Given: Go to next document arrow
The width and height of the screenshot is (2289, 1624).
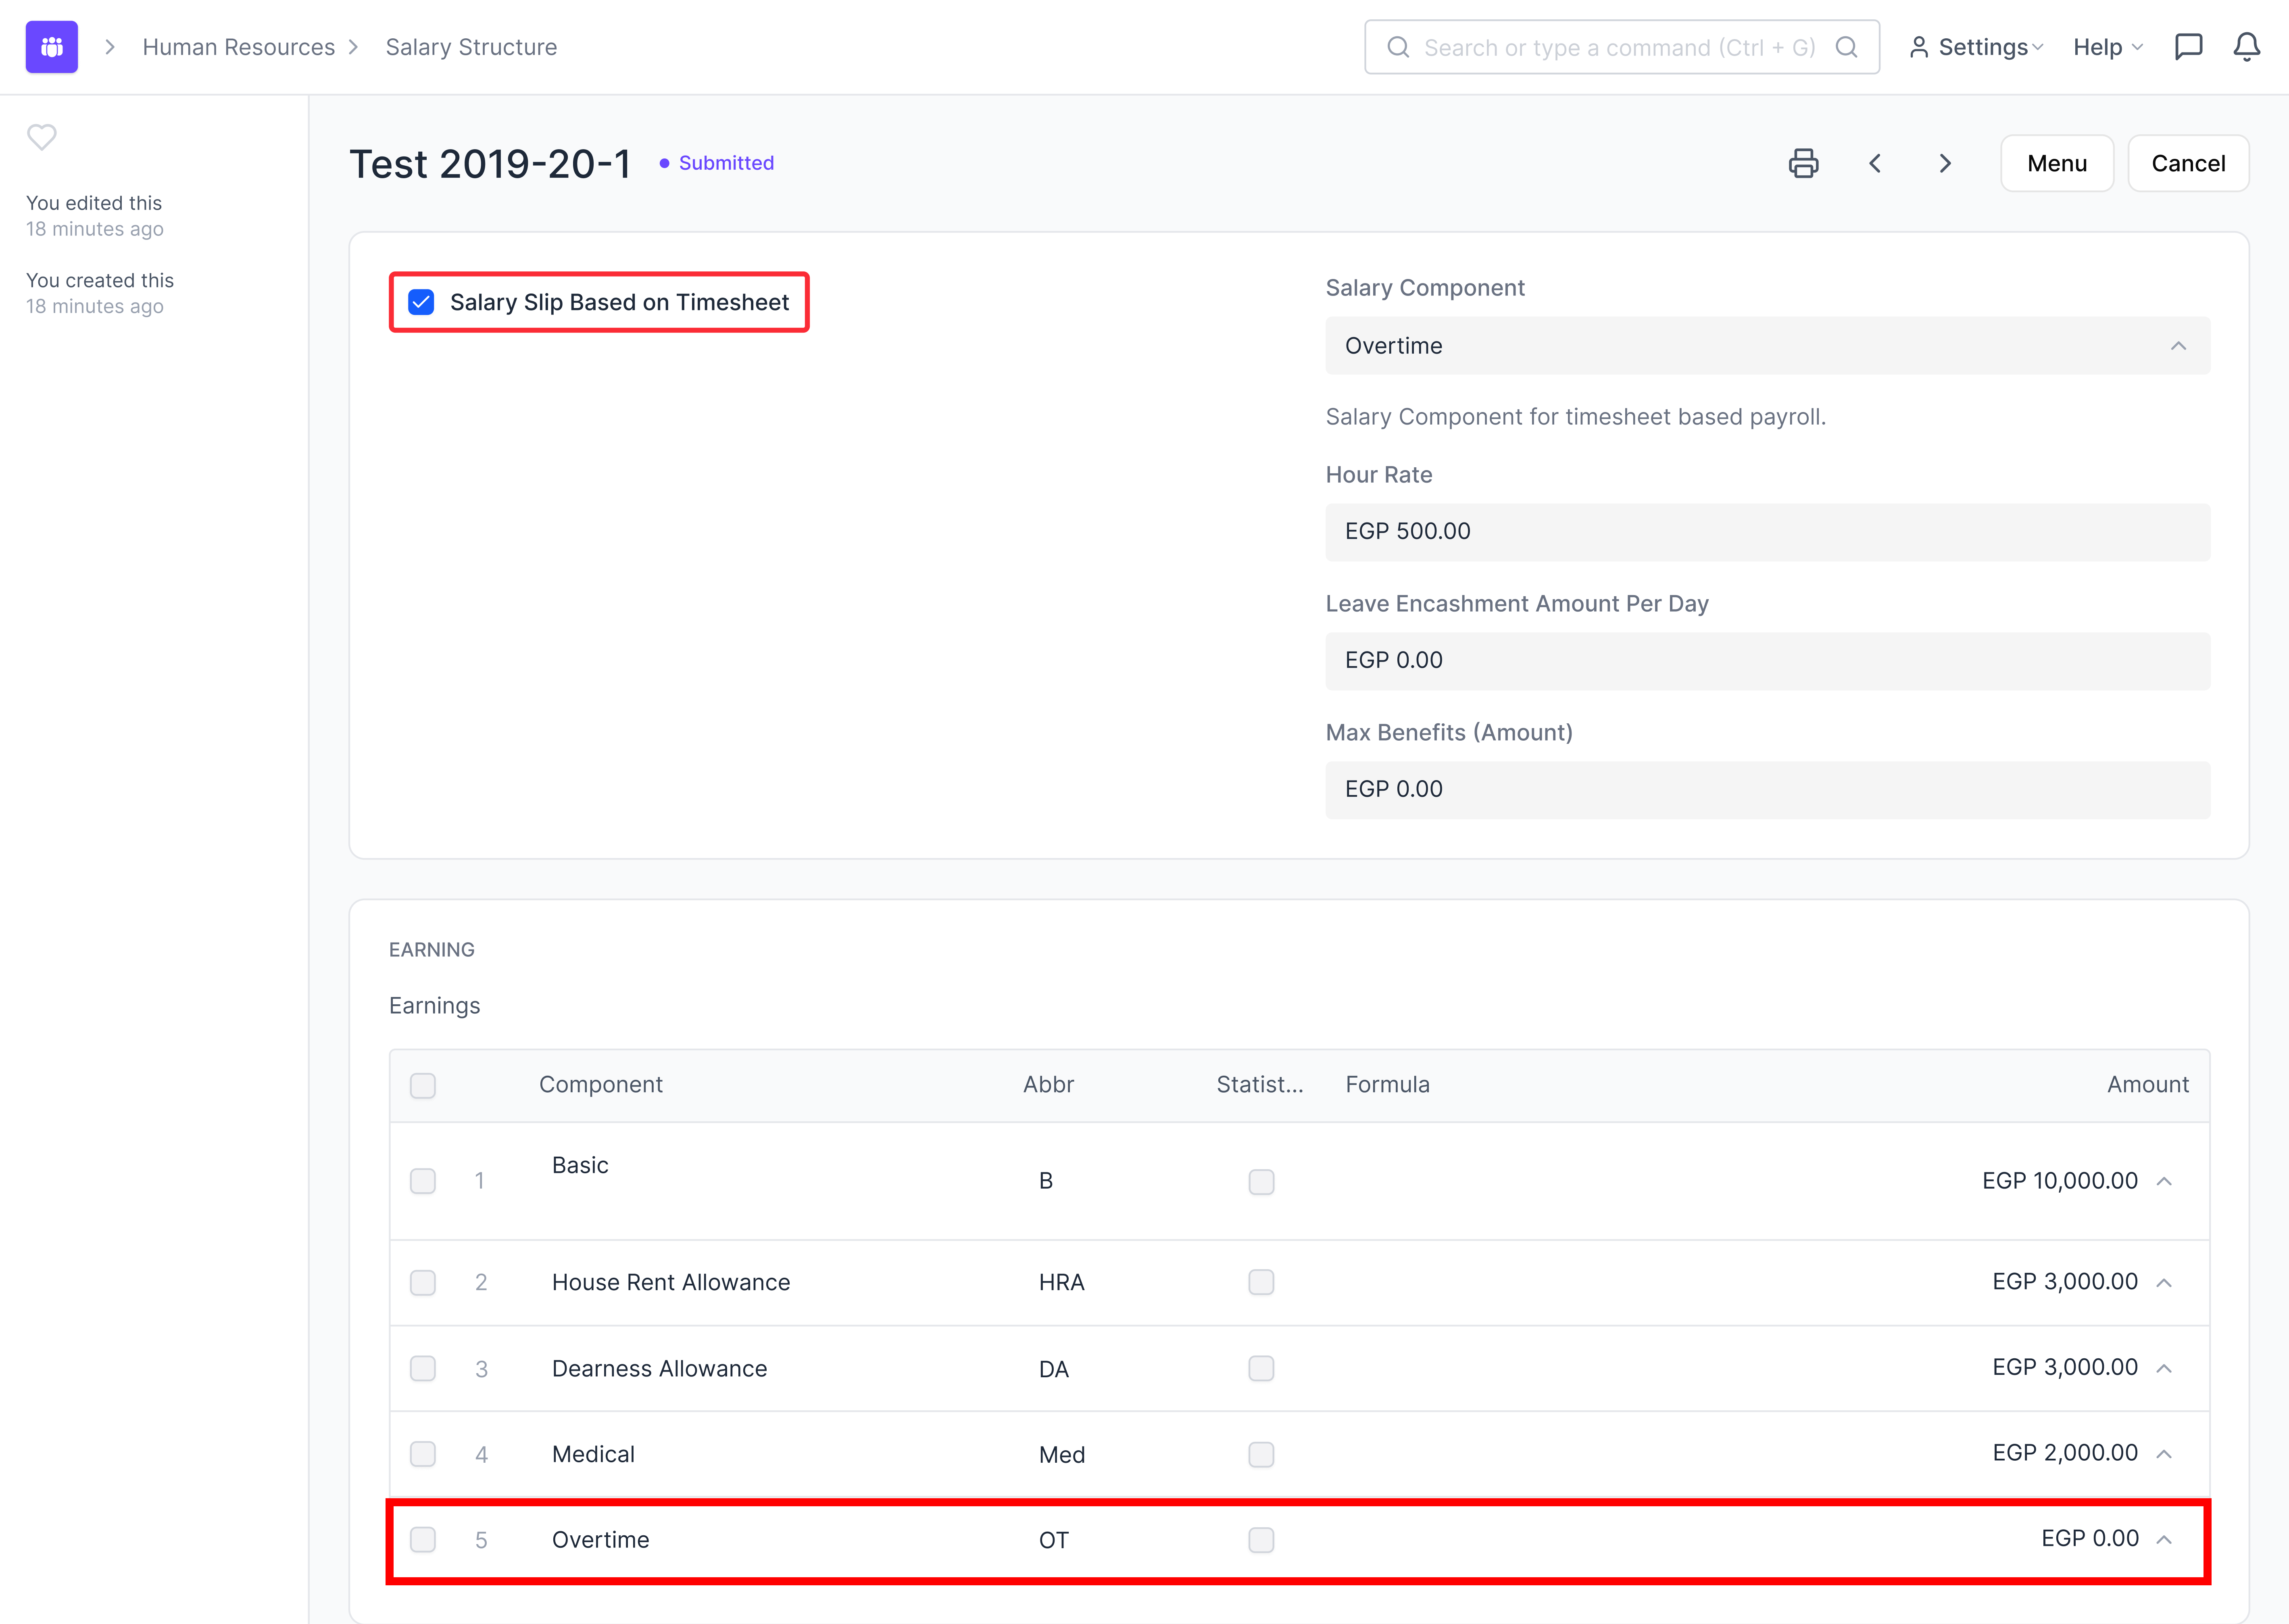Looking at the screenshot, I should tap(1945, 163).
